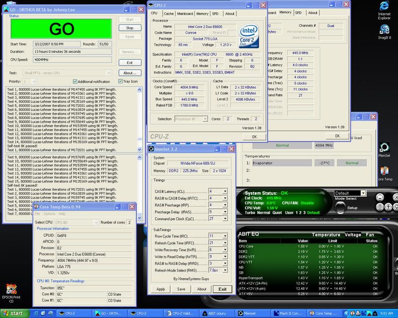This screenshot has height=318, width=398.
Task: Open Refresh Mode Select (RMS) dropdown
Action: click(x=225, y=270)
